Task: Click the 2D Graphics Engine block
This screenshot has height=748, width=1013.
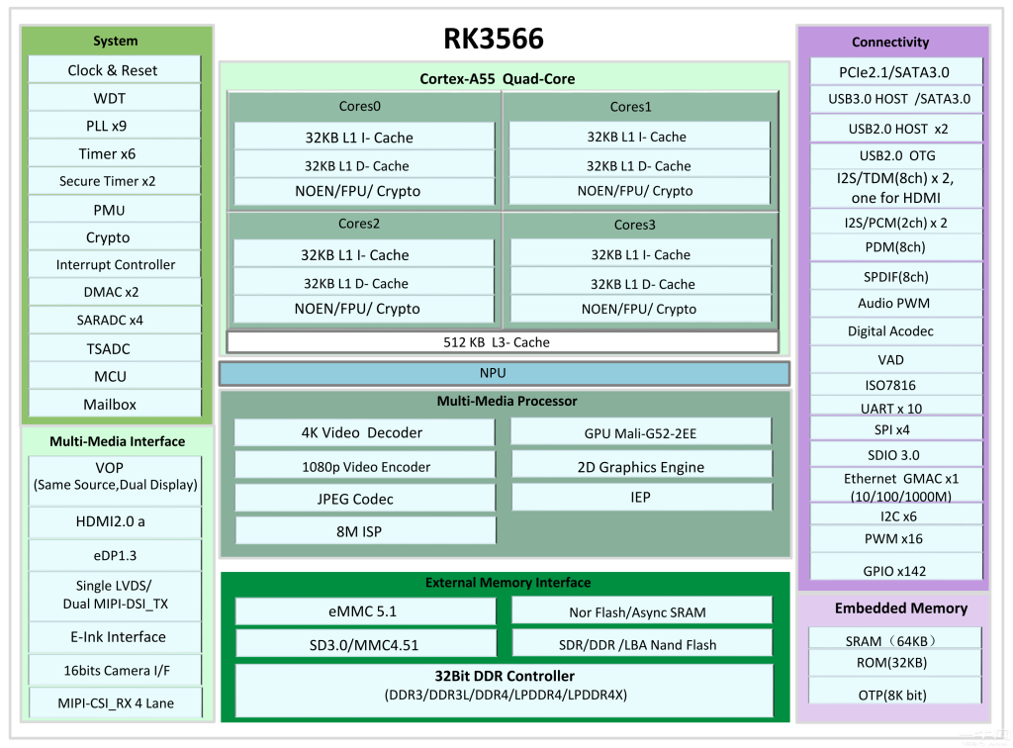Action: point(641,466)
